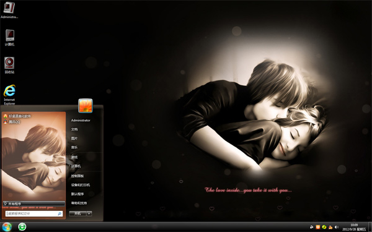Launch 好桌道美化软件 from Start menu
Screen dimensions: 372x232
pyautogui.click(x=17, y=116)
